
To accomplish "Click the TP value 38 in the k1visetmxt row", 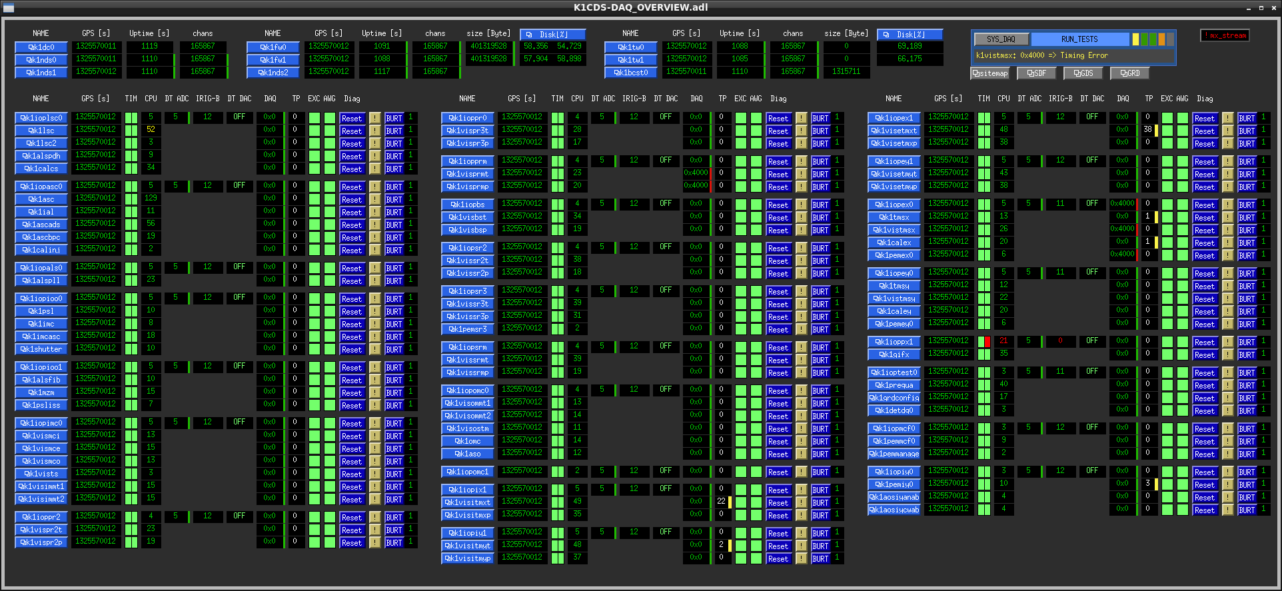I will pyautogui.click(x=1147, y=130).
